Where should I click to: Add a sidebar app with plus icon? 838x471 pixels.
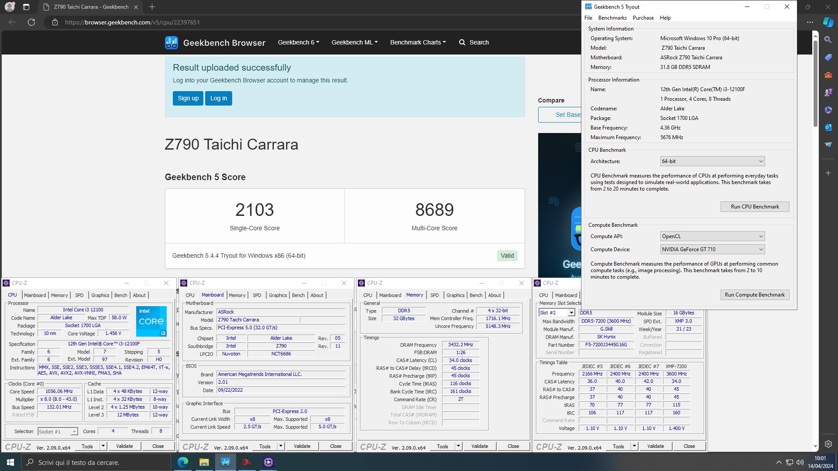tap(828, 173)
